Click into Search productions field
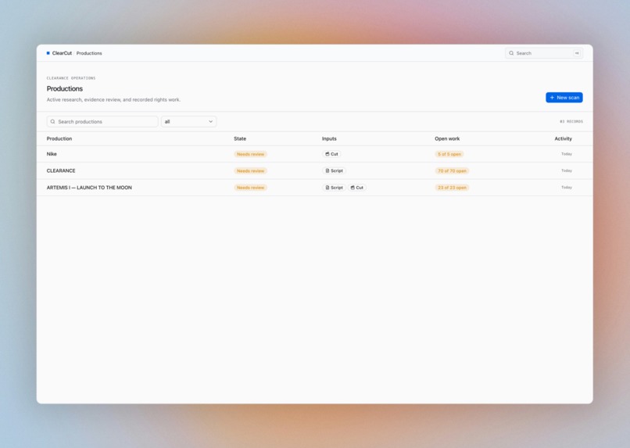630x448 pixels. 102,122
